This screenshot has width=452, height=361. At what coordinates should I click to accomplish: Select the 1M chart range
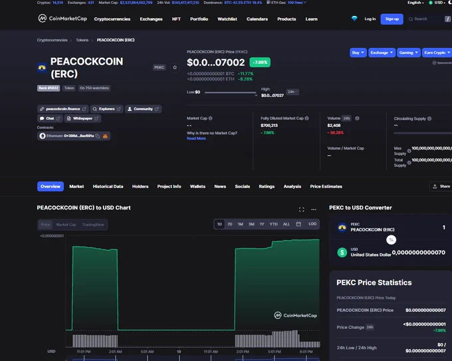(241, 224)
